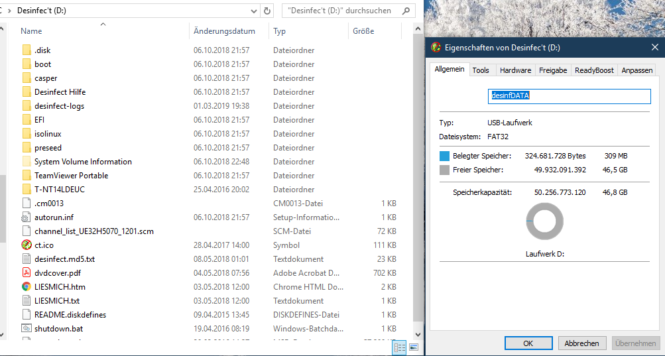Select the isolinux folder icon
The width and height of the screenshot is (665, 356).
coord(27,134)
